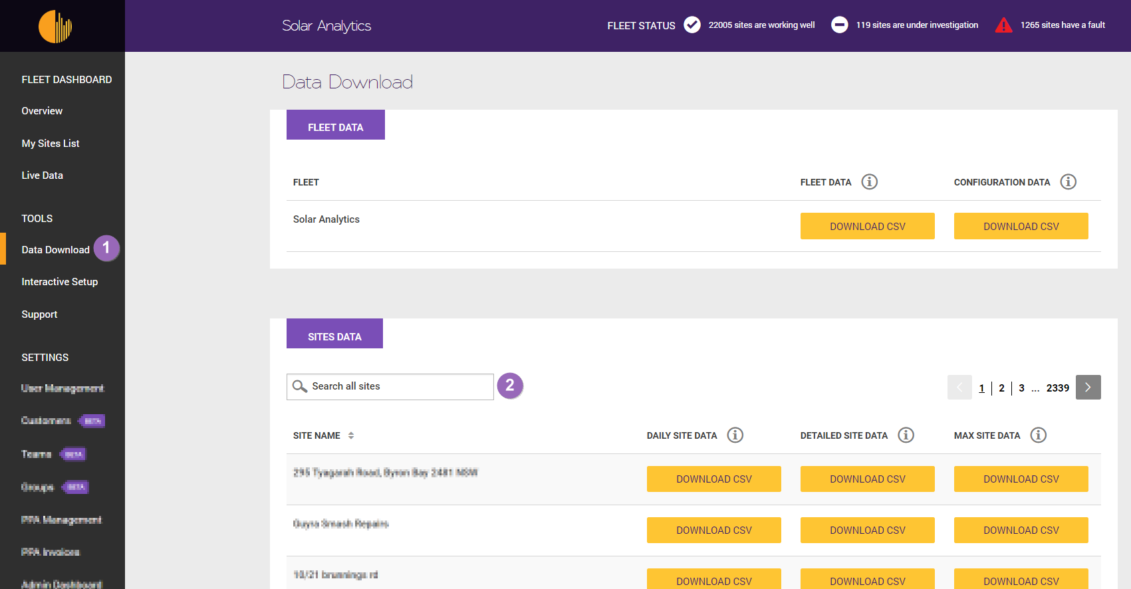This screenshot has width=1131, height=589.
Task: Click the sites working well checkmark icon
Action: [692, 25]
